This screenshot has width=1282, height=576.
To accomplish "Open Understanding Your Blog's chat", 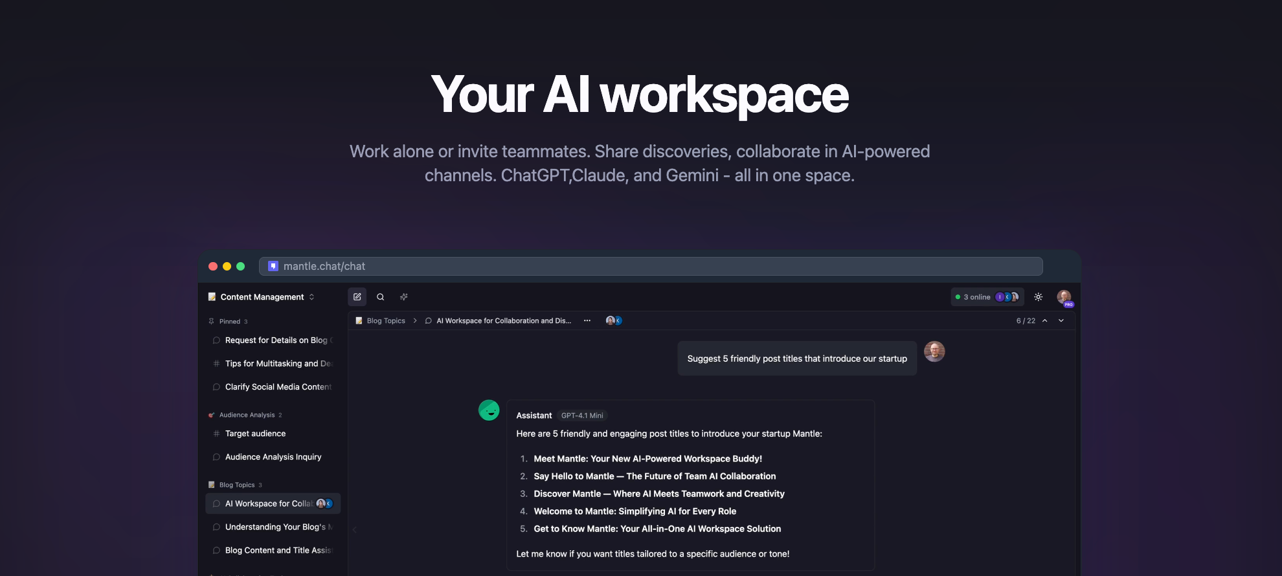I will coord(273,527).
